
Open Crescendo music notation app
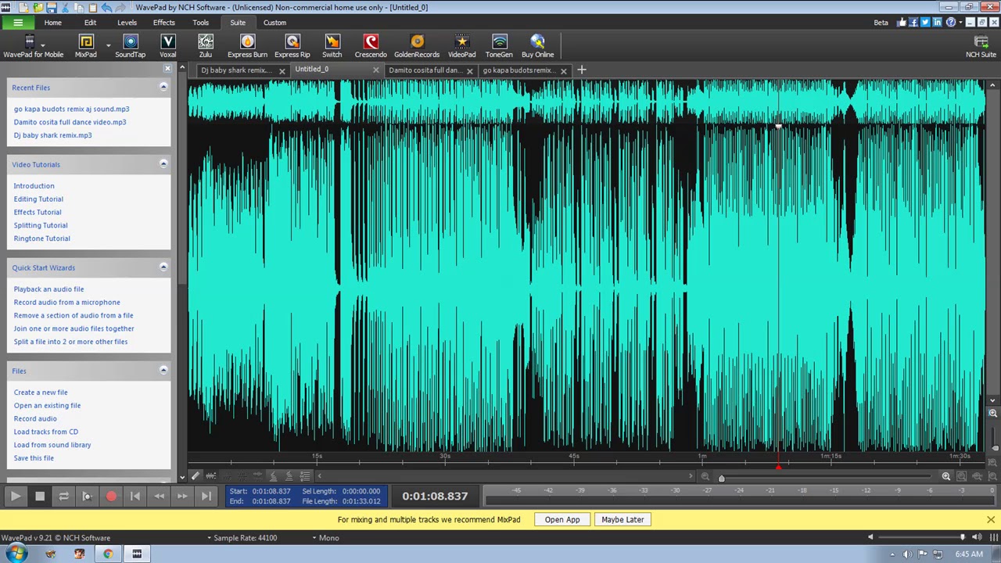(371, 46)
